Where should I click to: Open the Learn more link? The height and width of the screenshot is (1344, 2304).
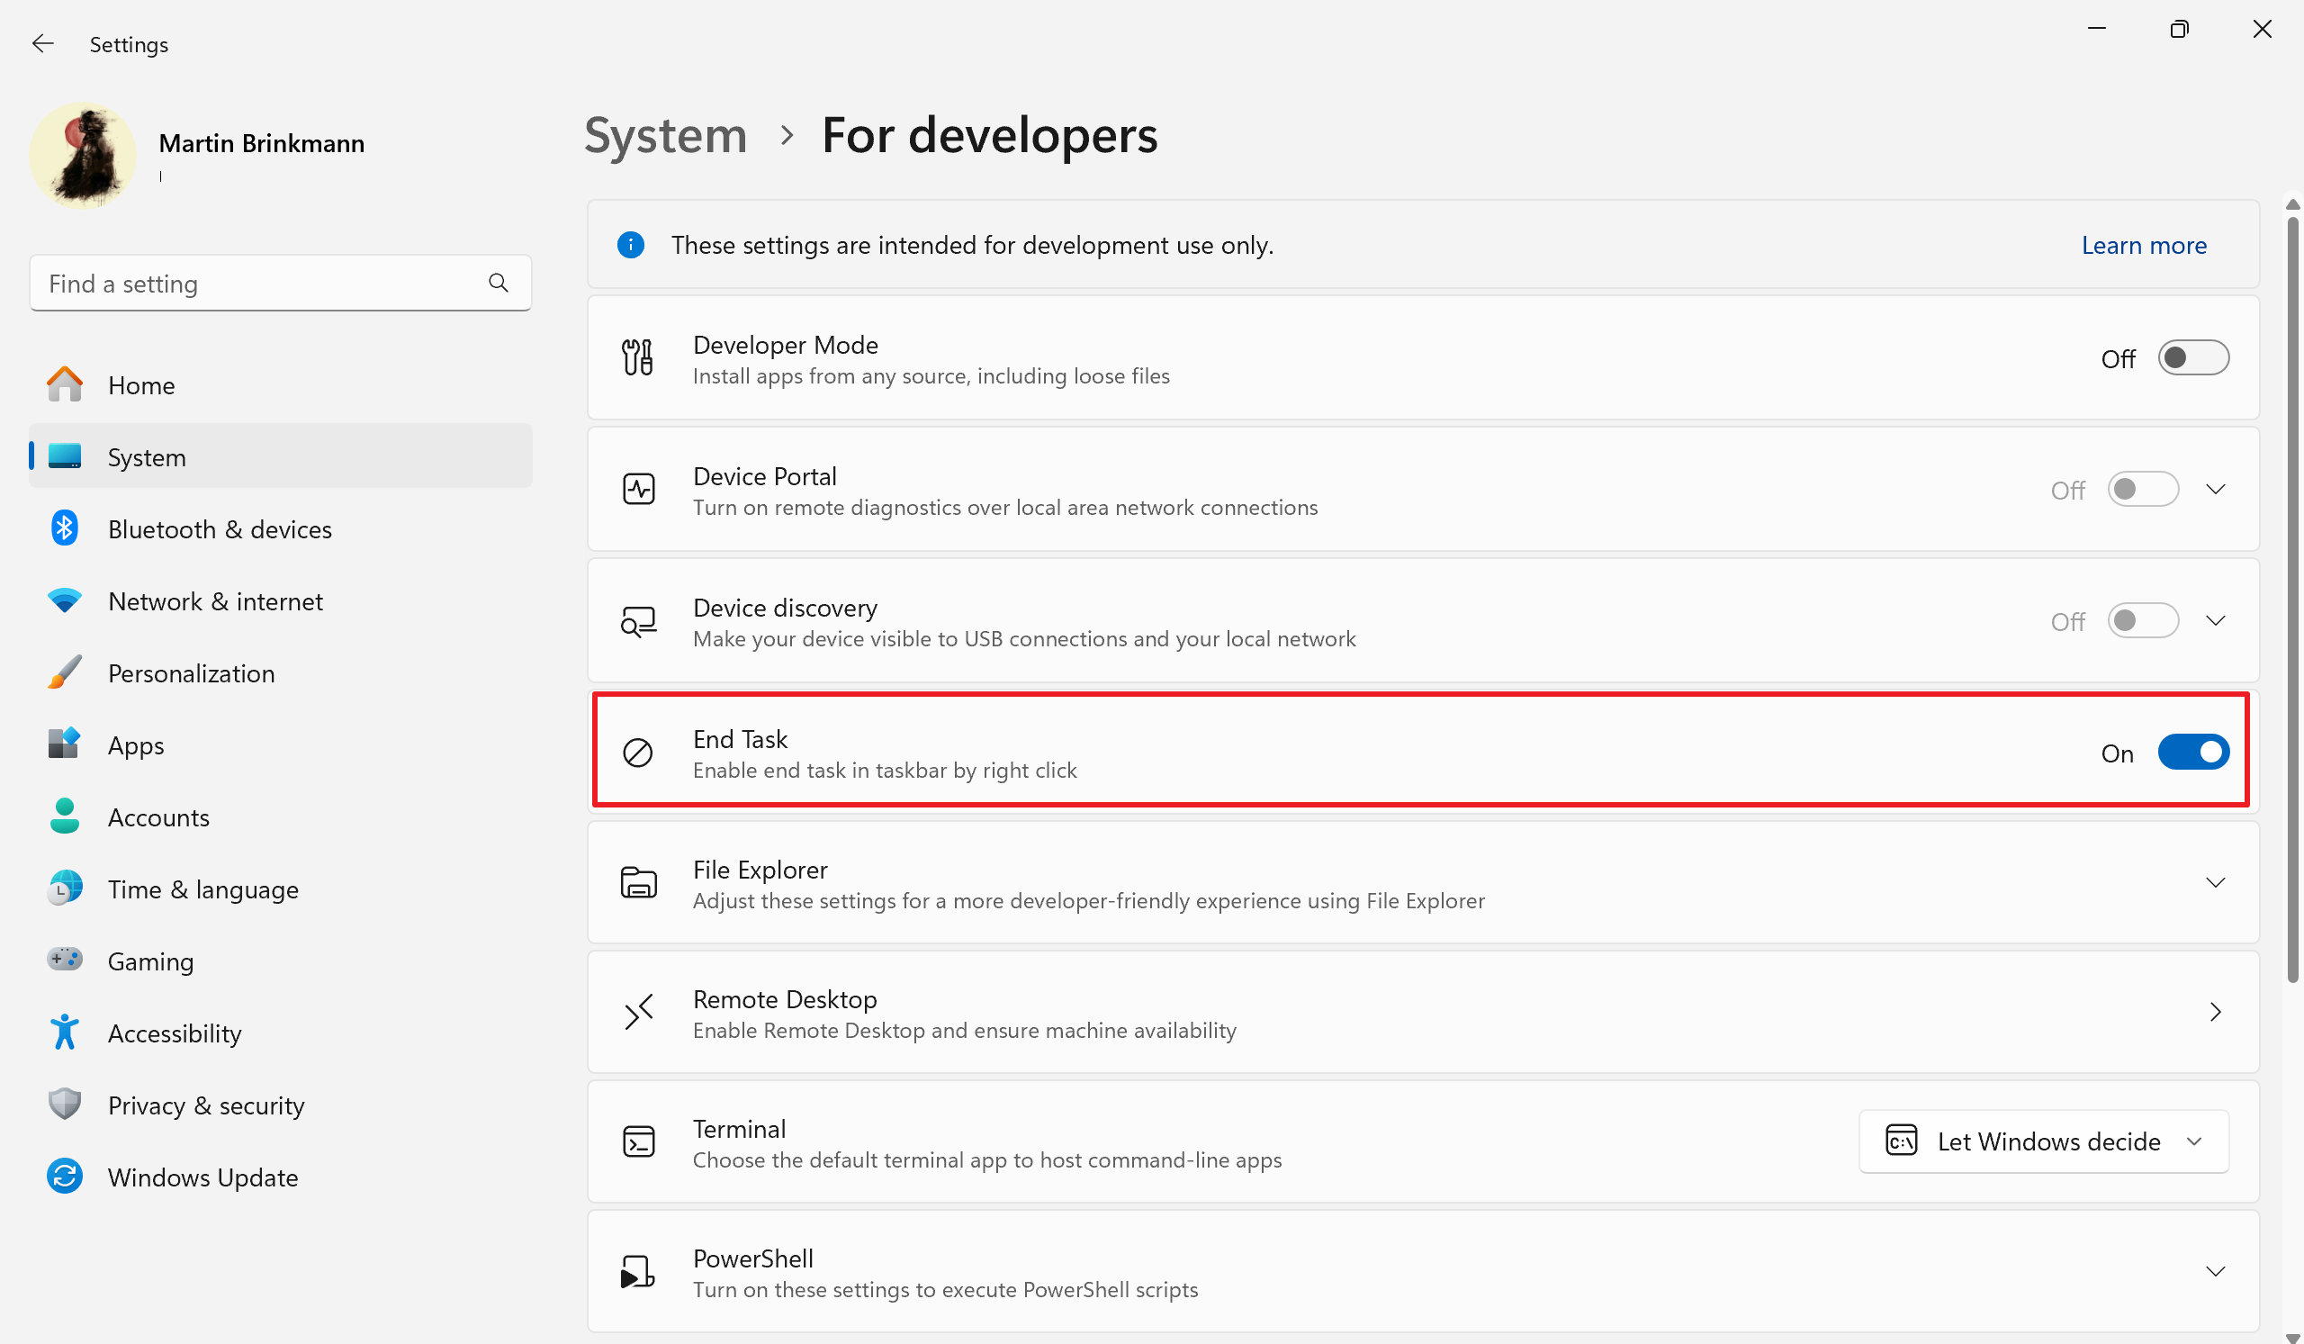click(x=2144, y=244)
